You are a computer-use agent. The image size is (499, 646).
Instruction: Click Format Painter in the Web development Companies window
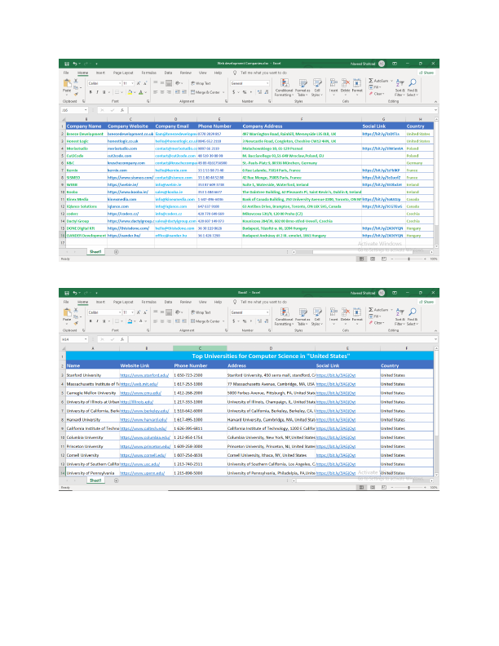pyautogui.click(x=76, y=94)
